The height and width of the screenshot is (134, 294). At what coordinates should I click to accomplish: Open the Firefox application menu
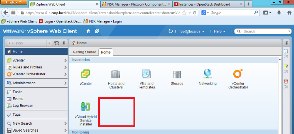point(14,2)
